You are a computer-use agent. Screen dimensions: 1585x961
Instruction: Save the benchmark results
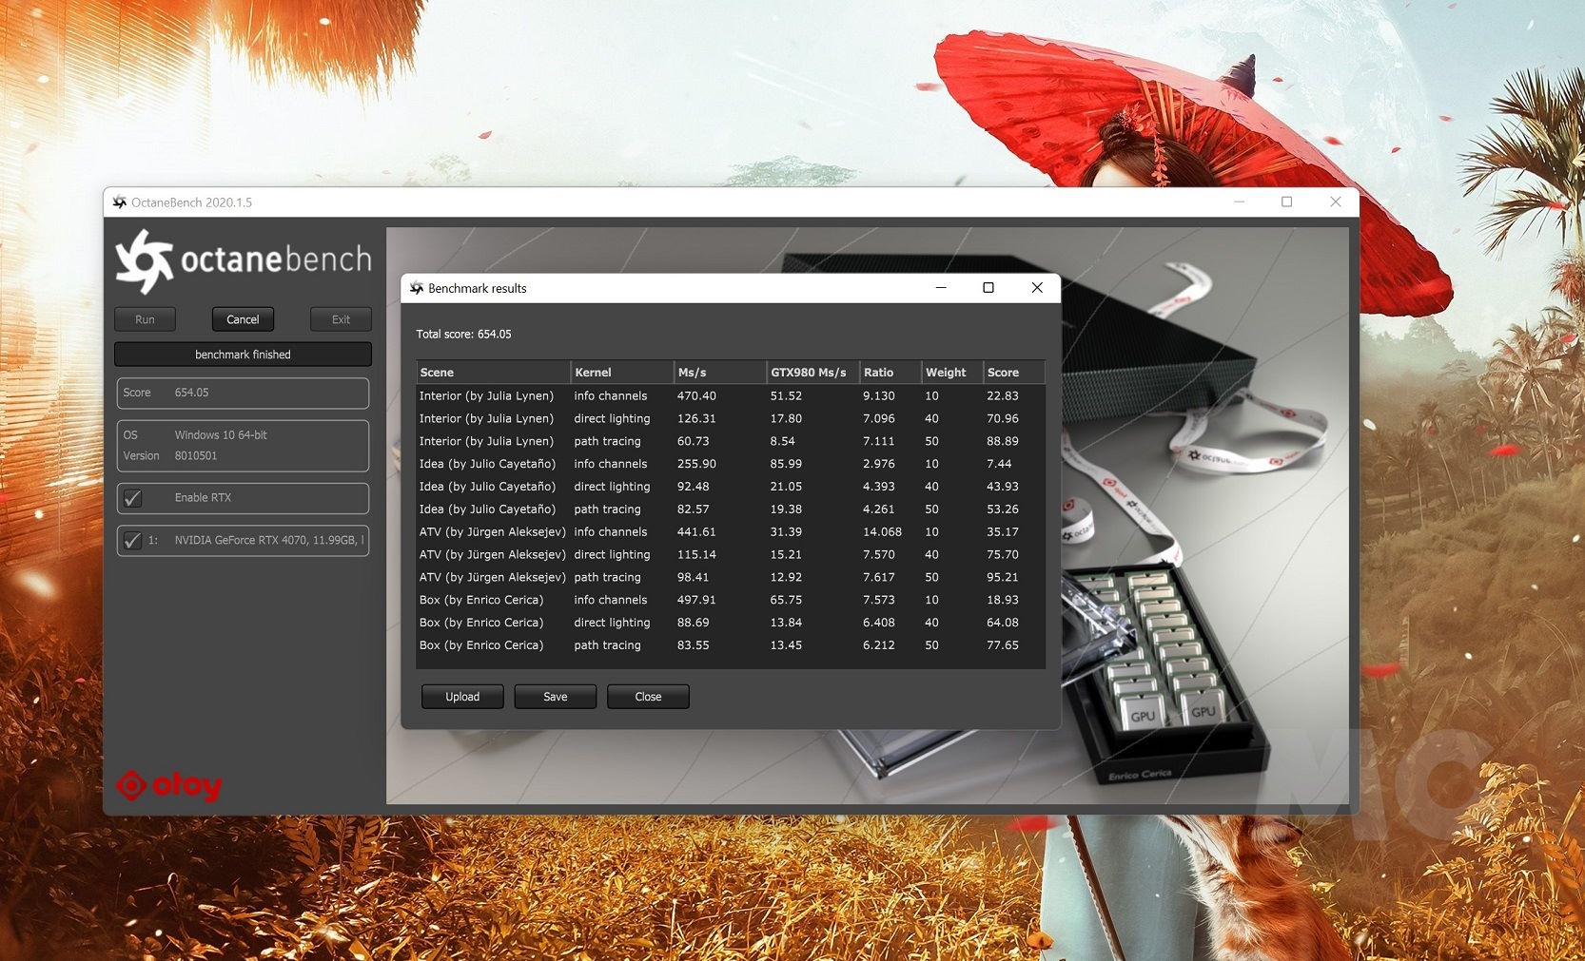tap(556, 697)
